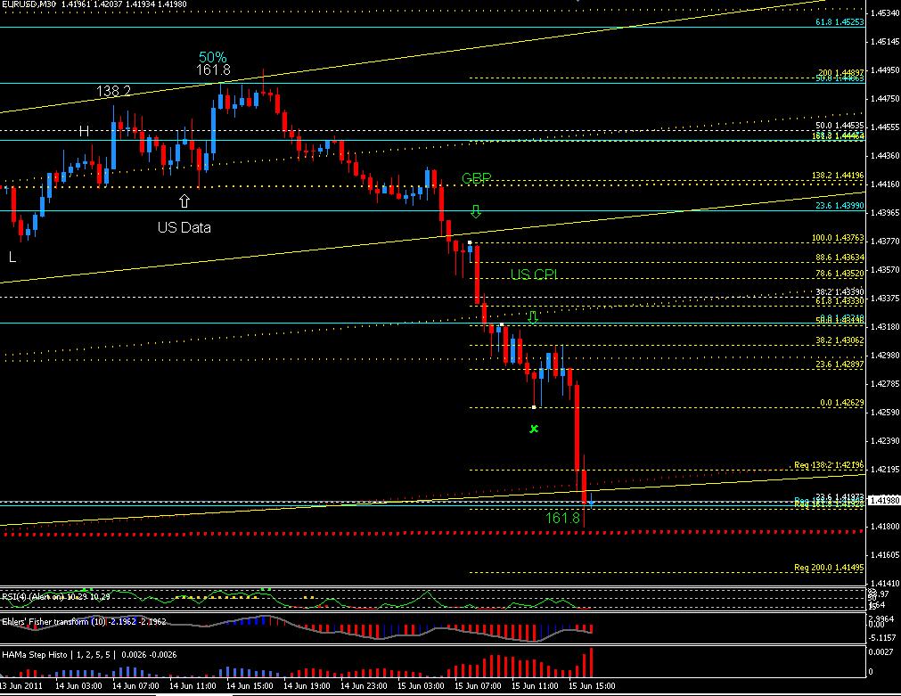Click Fibonacci level '23.6 1.42897'
901x696 pixels.
click(840, 364)
